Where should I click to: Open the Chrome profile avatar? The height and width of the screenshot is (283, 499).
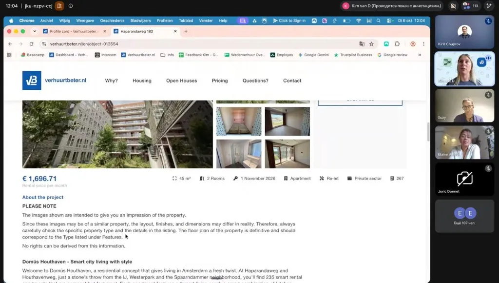413,44
